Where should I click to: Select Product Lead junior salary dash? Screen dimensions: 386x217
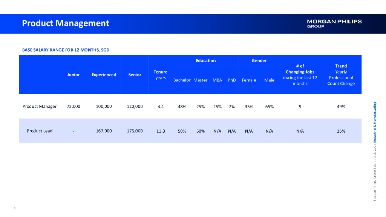point(74,131)
